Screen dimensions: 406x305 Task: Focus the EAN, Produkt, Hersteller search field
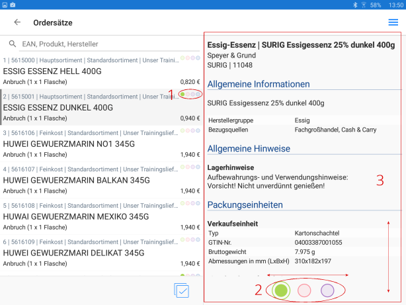(x=99, y=44)
